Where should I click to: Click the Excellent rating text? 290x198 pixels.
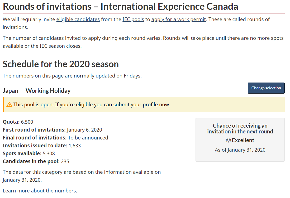243,140
